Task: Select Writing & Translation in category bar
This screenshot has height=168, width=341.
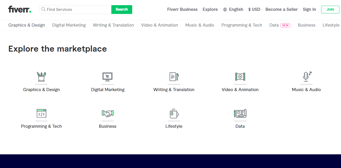Action: pos(113,25)
